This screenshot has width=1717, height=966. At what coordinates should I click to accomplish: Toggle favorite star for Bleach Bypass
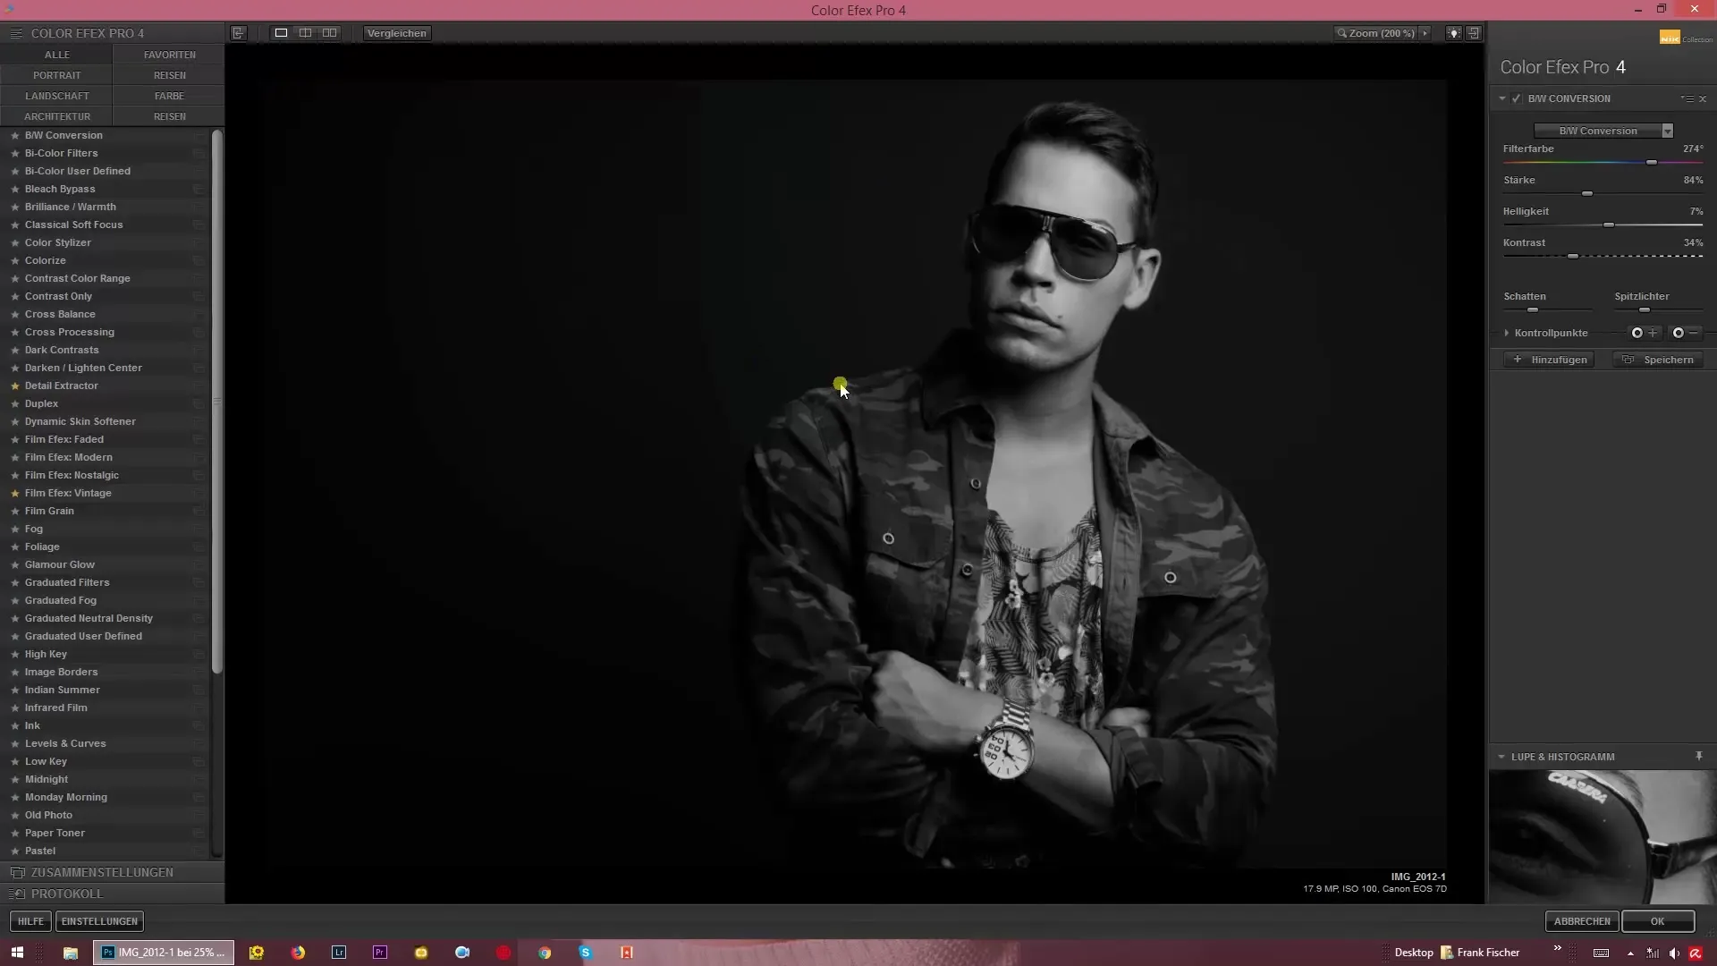14,189
